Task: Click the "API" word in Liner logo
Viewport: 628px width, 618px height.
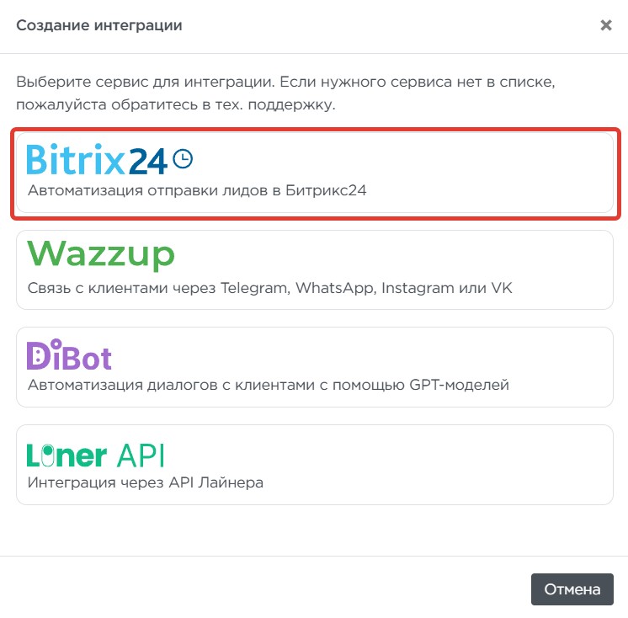Action: (x=140, y=455)
